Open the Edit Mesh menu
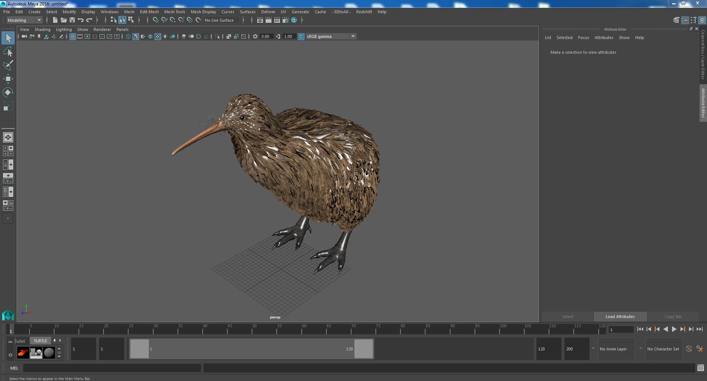The image size is (707, 381). click(x=149, y=12)
